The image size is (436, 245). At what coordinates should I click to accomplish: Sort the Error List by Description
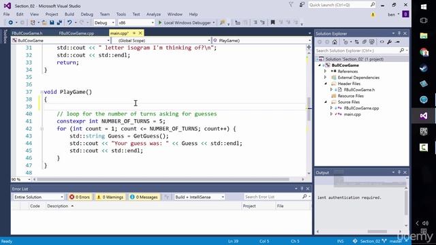(57, 206)
